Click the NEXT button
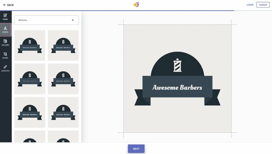The height and width of the screenshot is (154, 272). (136, 149)
